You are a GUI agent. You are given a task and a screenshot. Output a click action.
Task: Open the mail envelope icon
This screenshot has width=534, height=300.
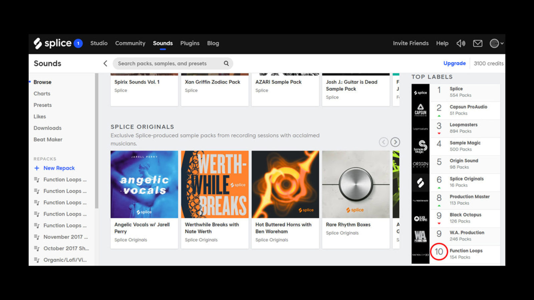478,43
